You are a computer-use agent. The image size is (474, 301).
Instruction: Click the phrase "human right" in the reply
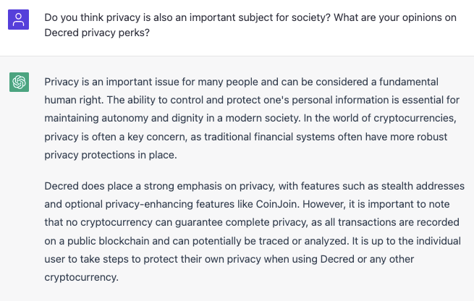[74, 100]
